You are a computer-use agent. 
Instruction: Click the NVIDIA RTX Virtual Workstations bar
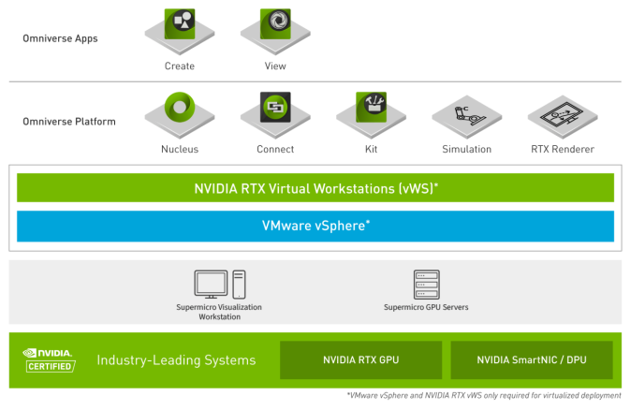click(x=315, y=187)
